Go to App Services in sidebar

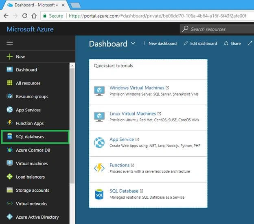pos(35,110)
